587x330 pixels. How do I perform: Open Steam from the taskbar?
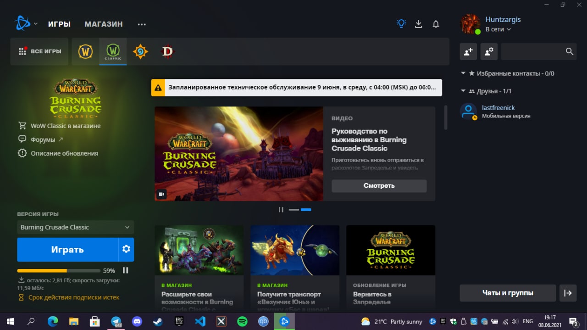click(x=158, y=321)
